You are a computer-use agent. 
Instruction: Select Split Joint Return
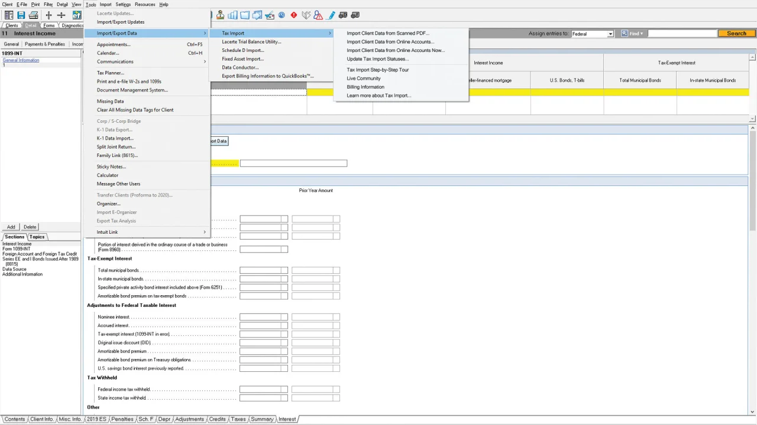coord(117,147)
